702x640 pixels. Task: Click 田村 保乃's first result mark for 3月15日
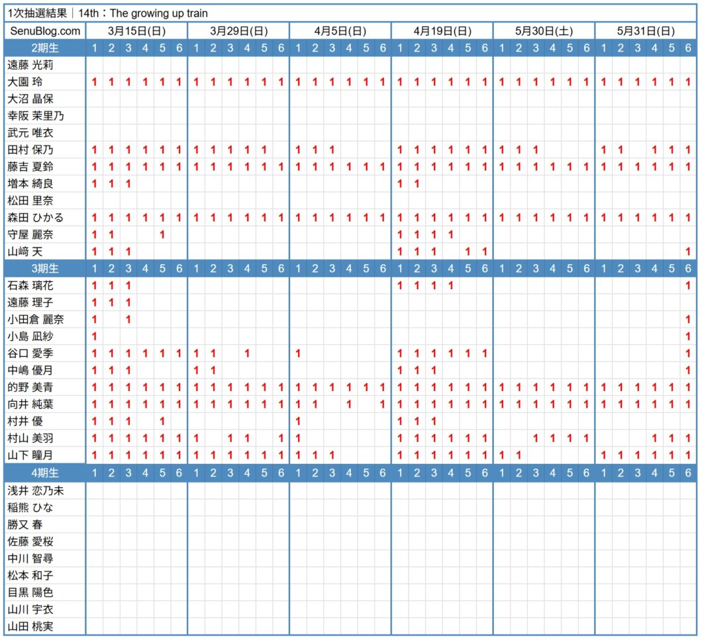[x=94, y=149]
